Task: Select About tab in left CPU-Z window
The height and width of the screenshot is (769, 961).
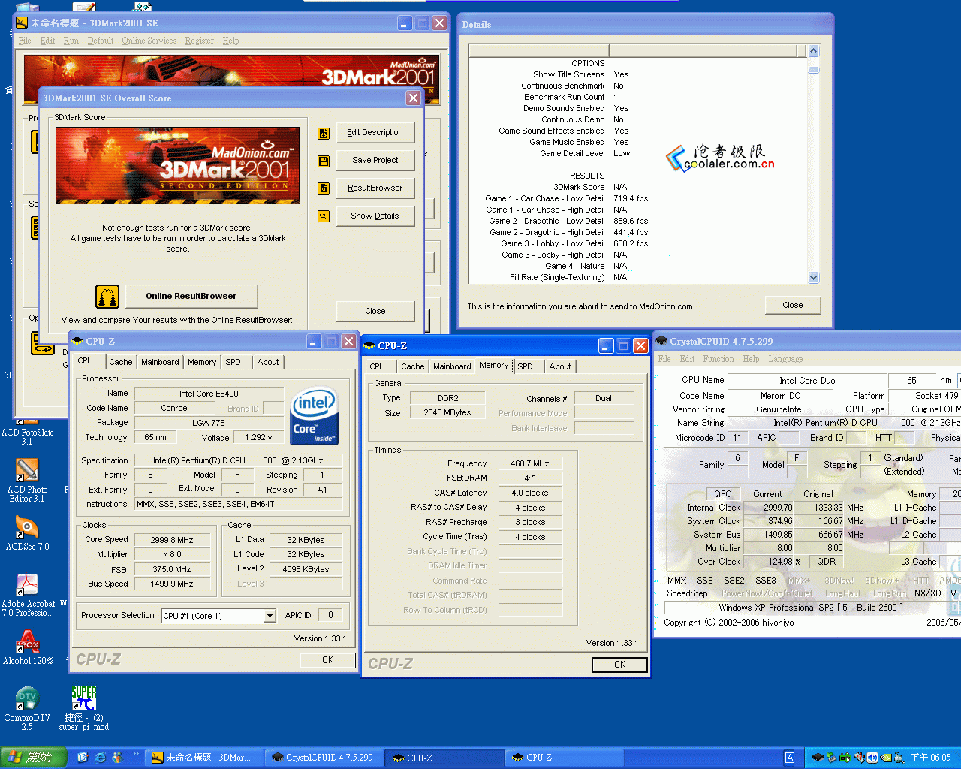Action: [268, 362]
